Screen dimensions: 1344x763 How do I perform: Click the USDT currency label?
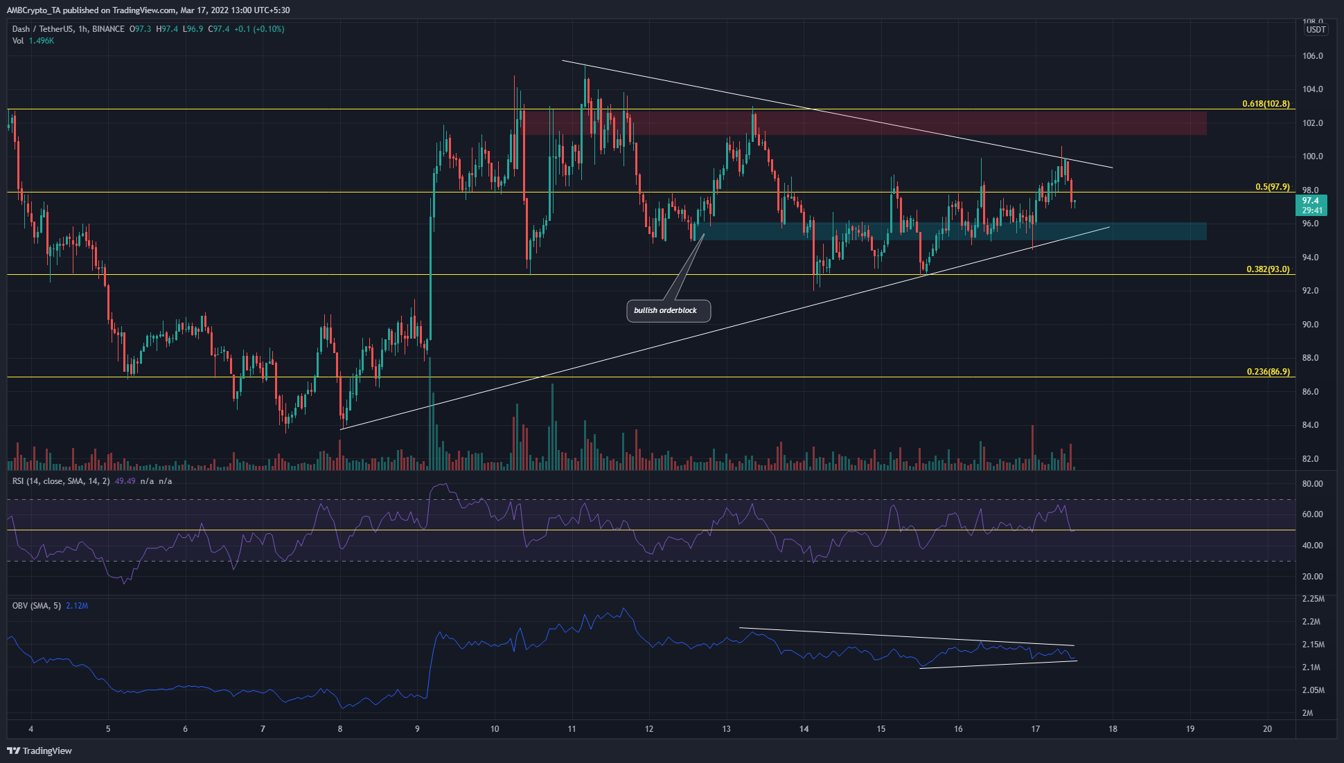click(1316, 30)
